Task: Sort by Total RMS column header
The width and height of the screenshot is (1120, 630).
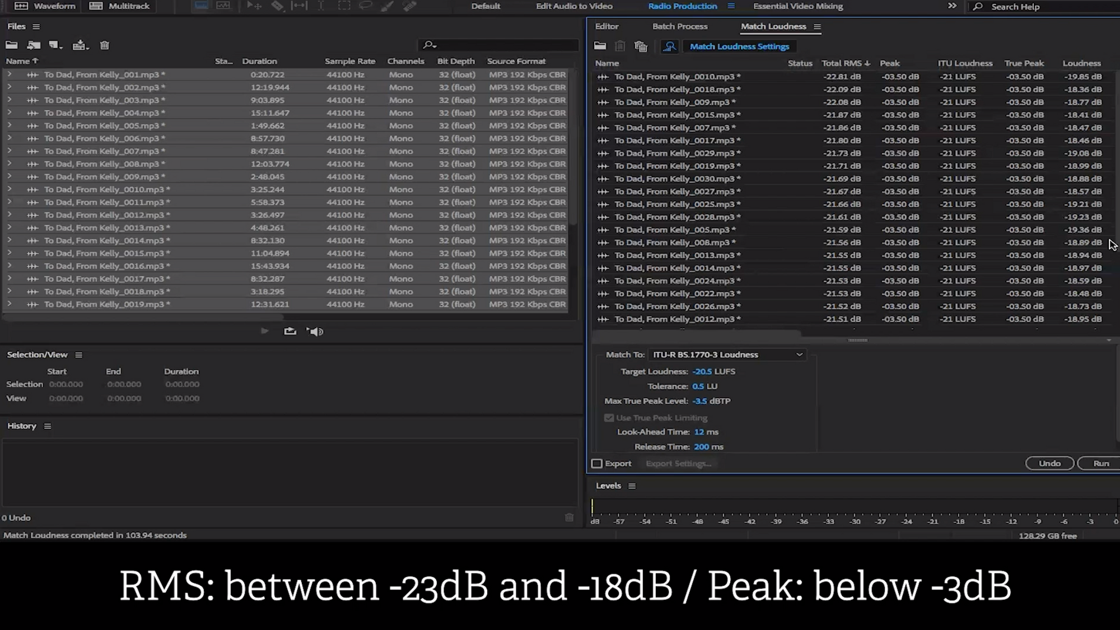Action: pyautogui.click(x=846, y=63)
